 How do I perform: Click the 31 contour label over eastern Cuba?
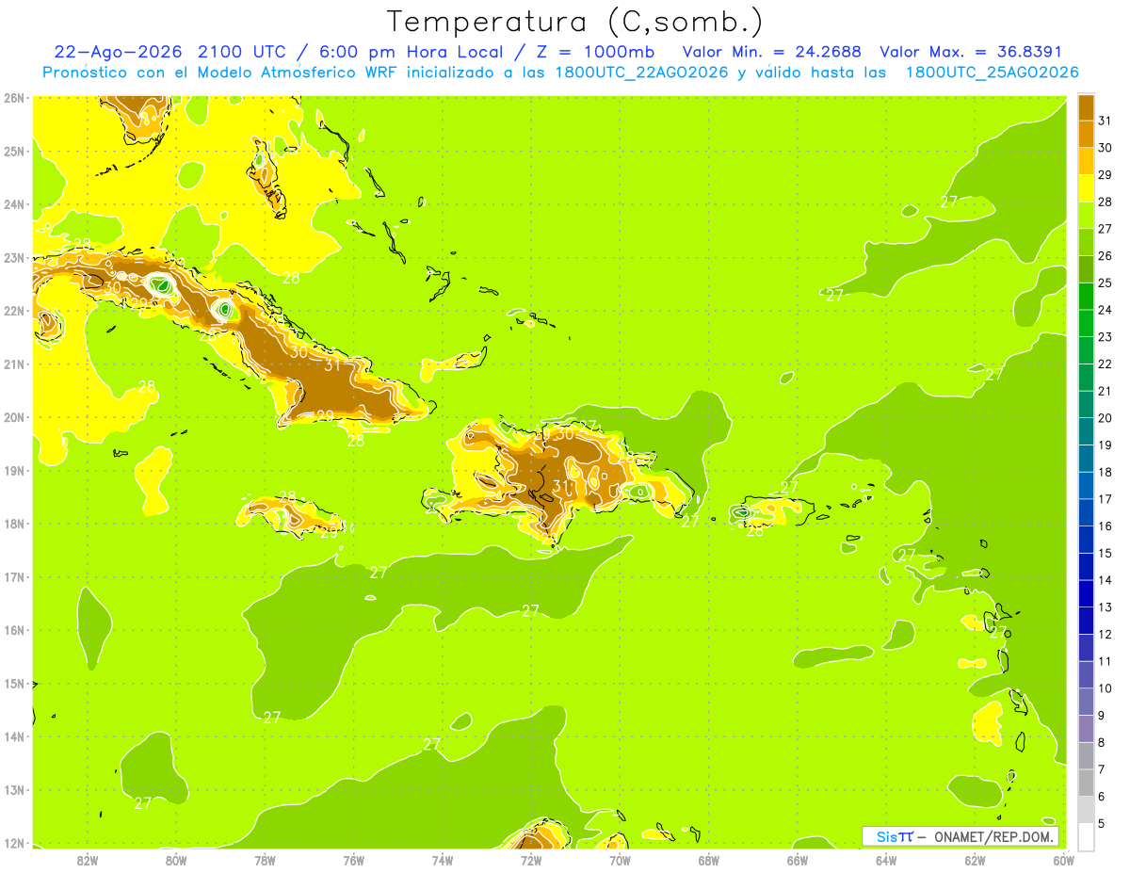click(332, 366)
